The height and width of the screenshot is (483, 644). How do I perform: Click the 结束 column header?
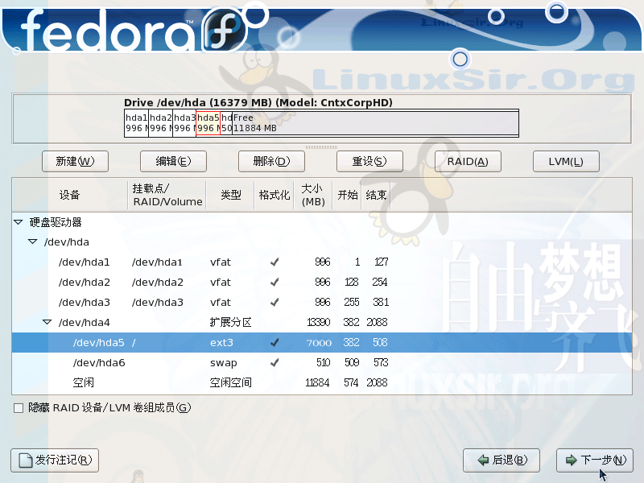[376, 195]
